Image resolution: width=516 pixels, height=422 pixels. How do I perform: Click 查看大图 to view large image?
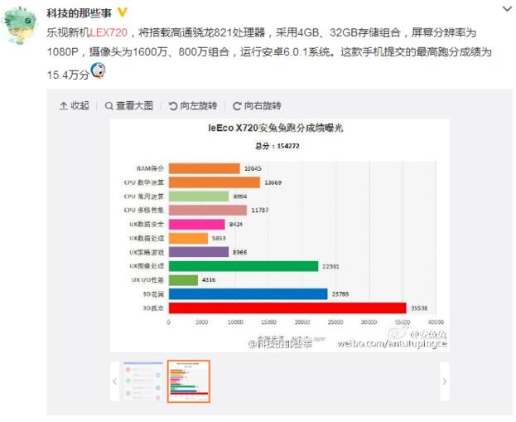pyautogui.click(x=129, y=106)
